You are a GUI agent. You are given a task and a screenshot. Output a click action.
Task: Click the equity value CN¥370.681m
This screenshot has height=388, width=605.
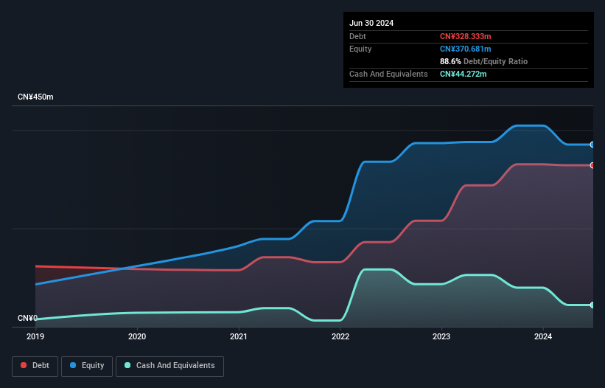(x=465, y=49)
